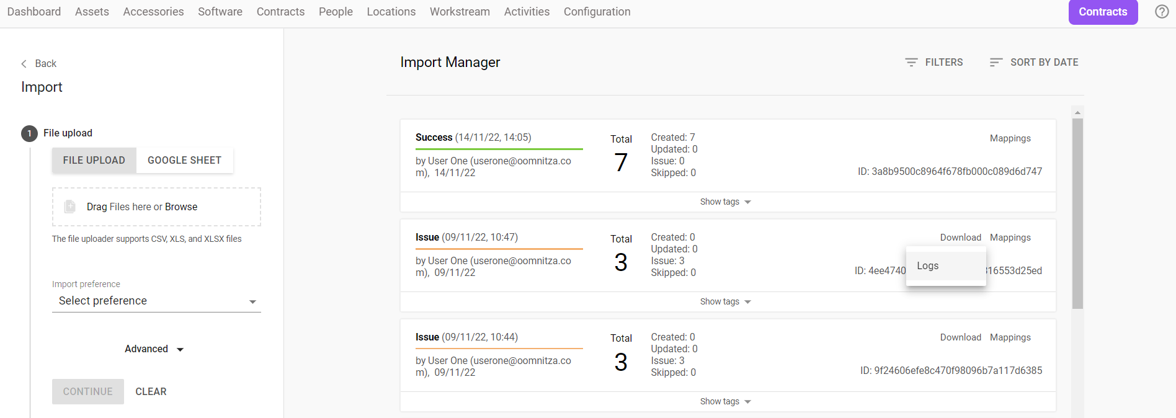1176x418 pixels.
Task: Open Mappings for the Success import
Action: coord(1010,138)
